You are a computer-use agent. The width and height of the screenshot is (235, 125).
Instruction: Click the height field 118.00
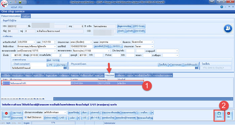tap(34, 55)
